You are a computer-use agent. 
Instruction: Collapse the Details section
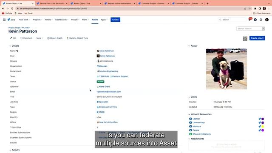coord(10,46)
